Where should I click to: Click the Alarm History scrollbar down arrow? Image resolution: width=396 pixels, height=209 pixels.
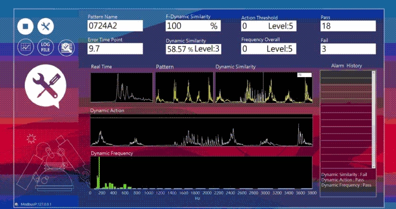(374, 167)
